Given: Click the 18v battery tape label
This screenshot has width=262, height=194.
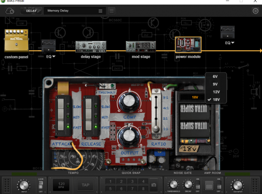Looking at the screenshot, I should click(189, 149).
